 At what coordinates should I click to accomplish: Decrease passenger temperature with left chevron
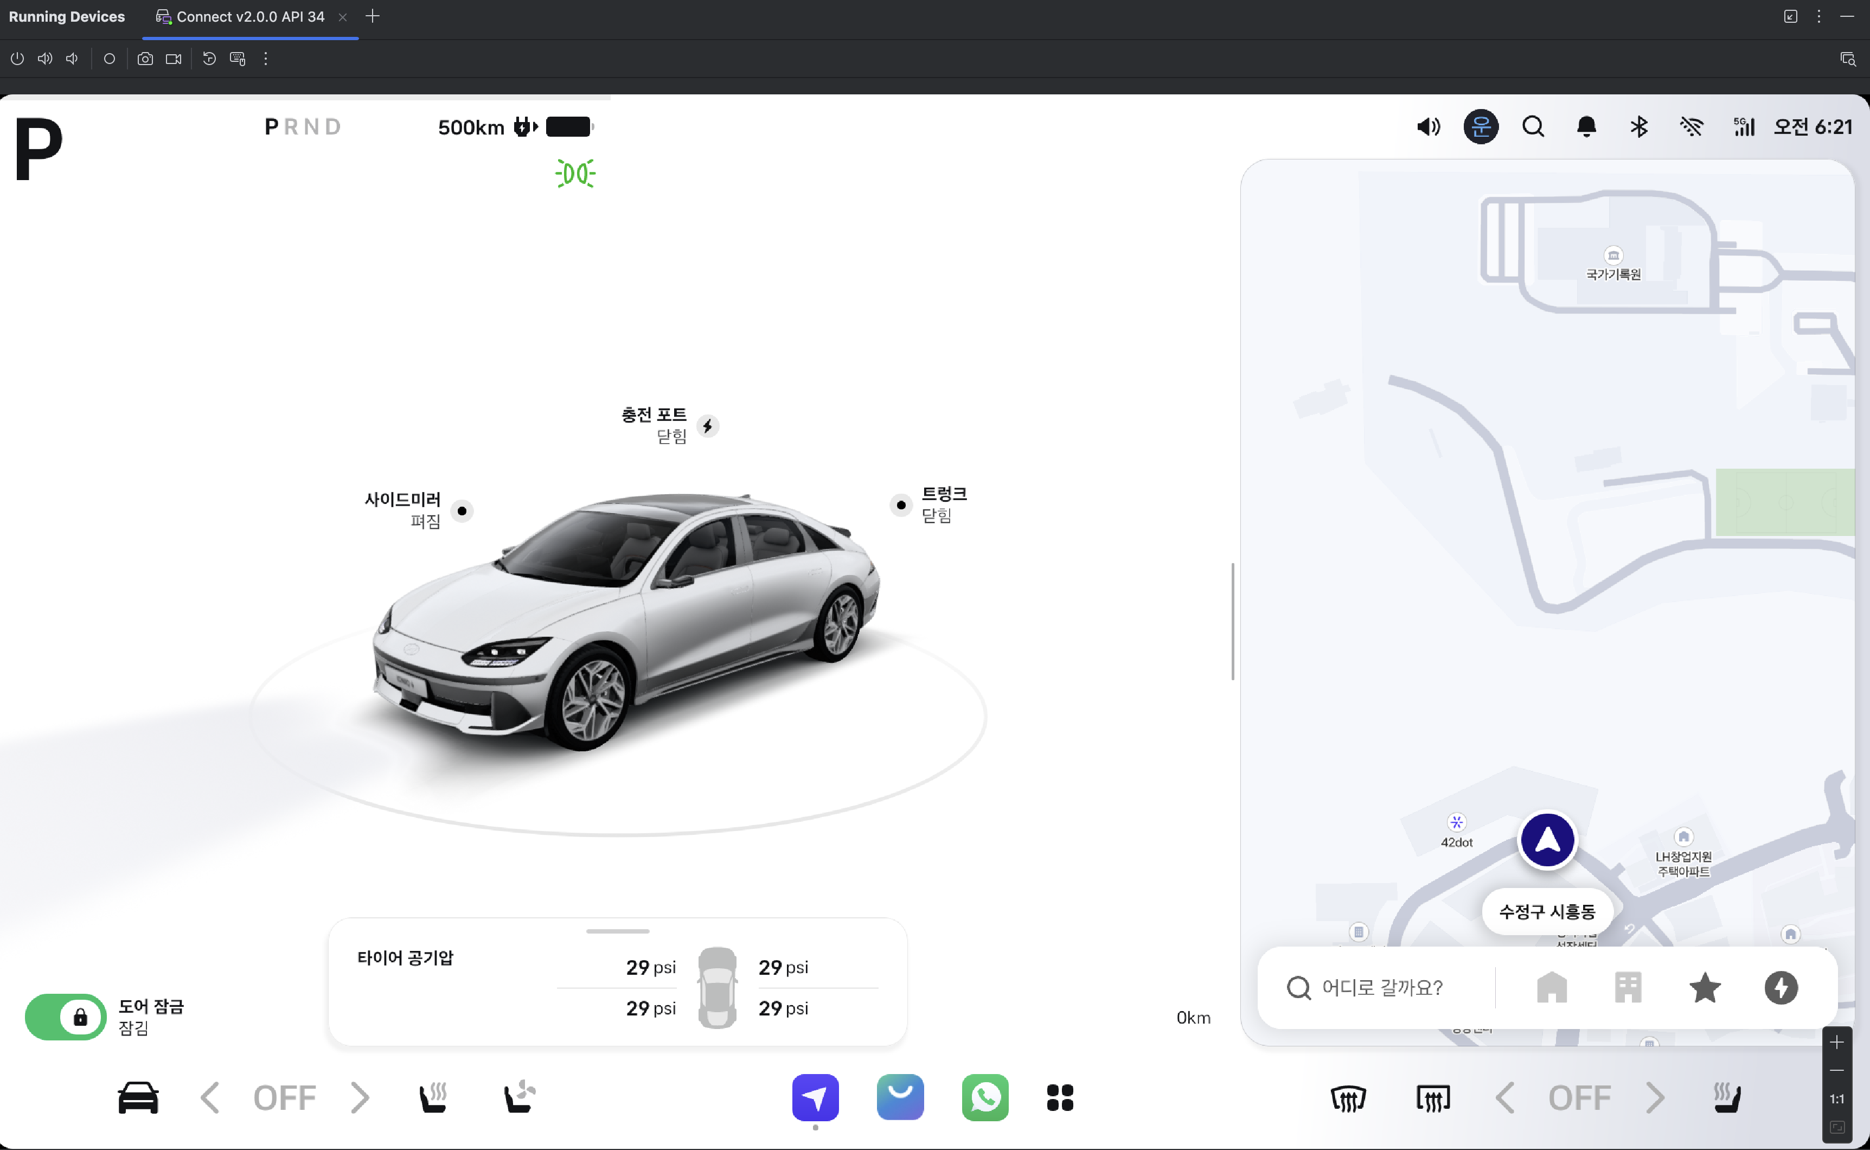[1504, 1097]
